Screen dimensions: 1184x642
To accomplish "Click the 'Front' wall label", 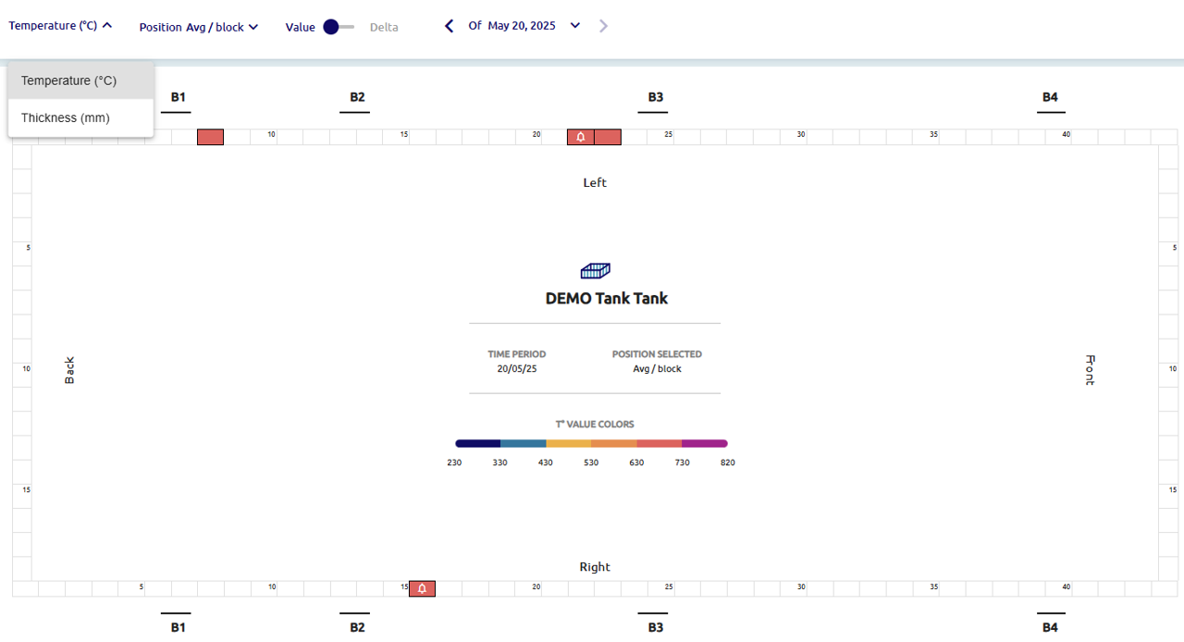I will [1090, 370].
